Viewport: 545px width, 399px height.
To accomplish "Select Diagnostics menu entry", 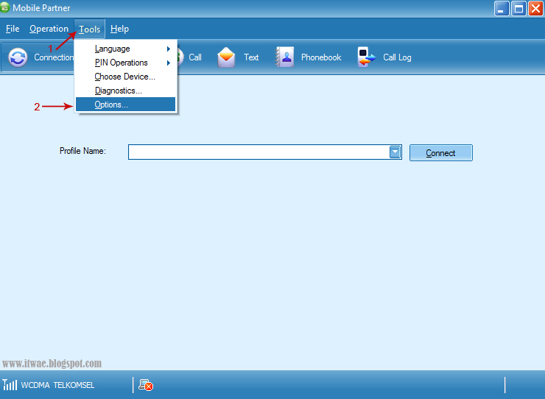I will [125, 91].
